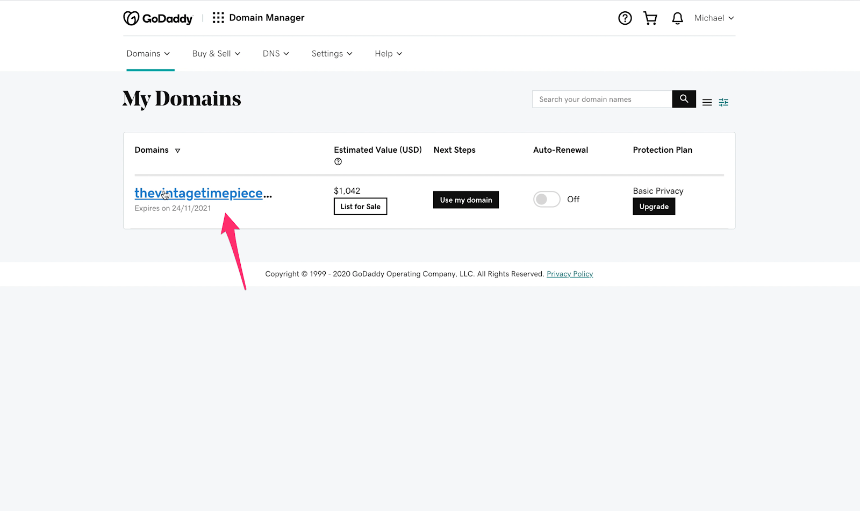Focus the Search your domain names field

pos(602,99)
